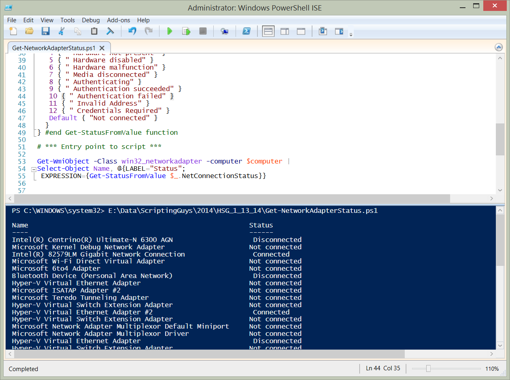Click the Get-WmiObject cmdlet on line 53
The height and width of the screenshot is (380, 510).
coord(63,161)
